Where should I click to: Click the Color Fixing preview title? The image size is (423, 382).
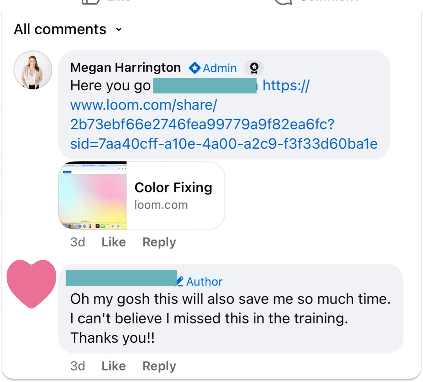click(x=173, y=187)
